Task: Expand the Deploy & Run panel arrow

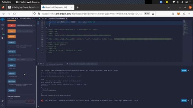Action: point(35,19)
